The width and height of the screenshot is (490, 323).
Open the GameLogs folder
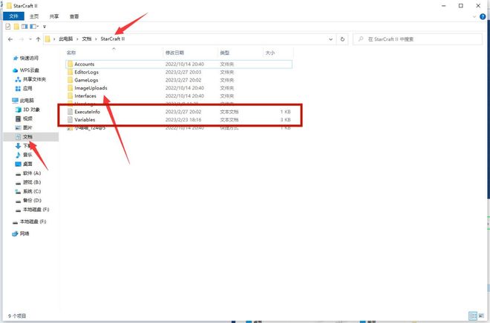pos(86,80)
